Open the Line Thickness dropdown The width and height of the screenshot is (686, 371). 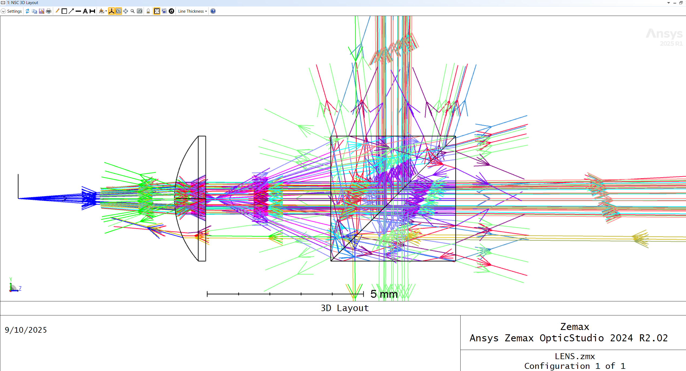pyautogui.click(x=192, y=11)
